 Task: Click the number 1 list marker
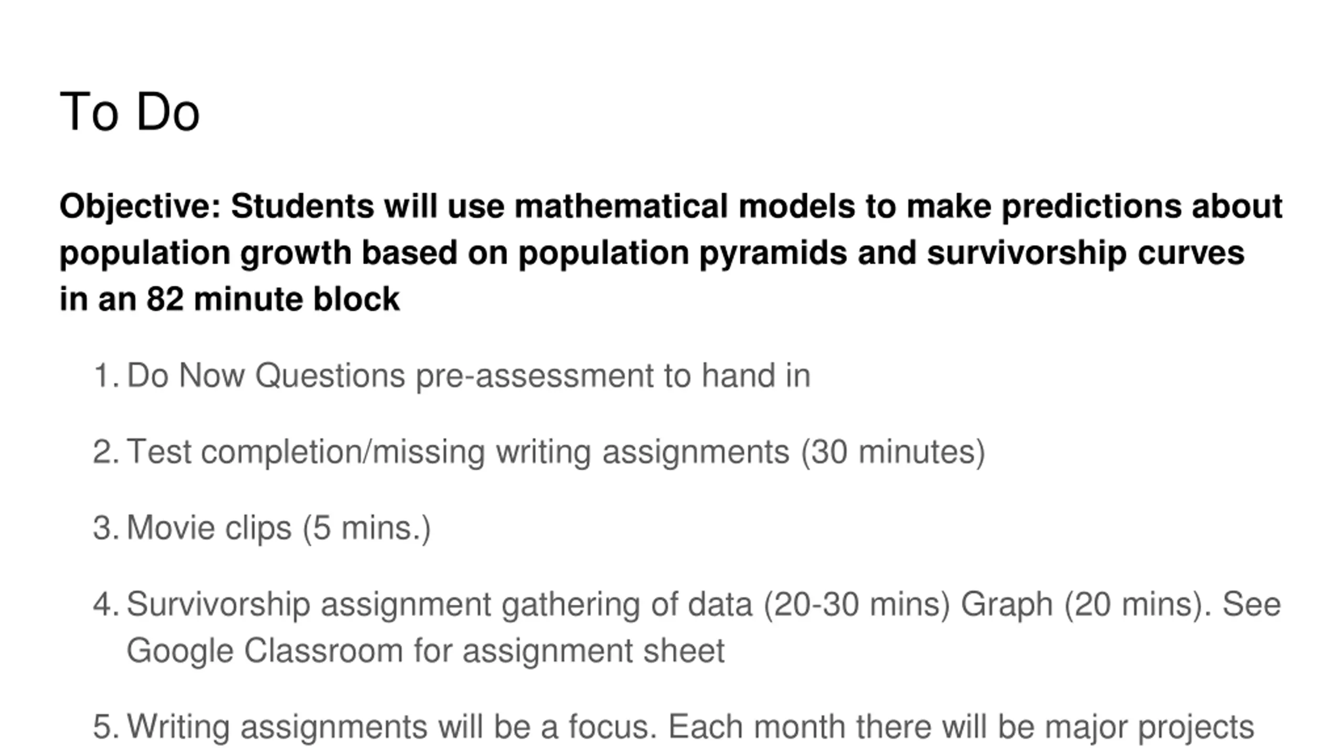click(107, 376)
